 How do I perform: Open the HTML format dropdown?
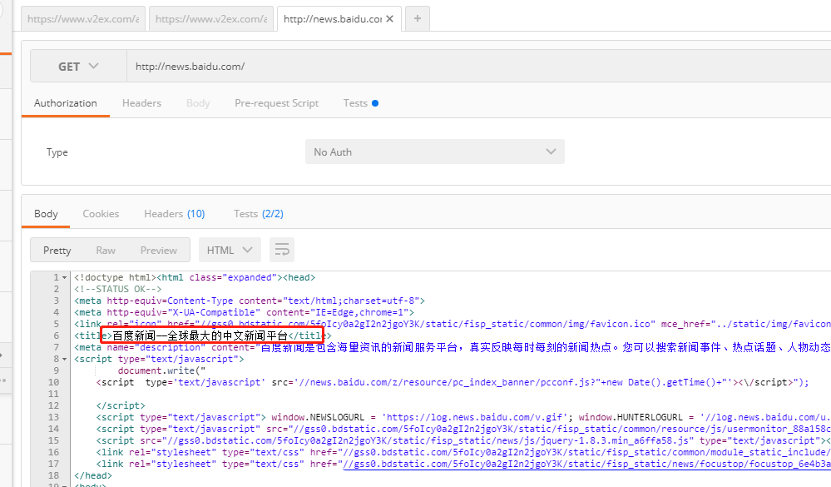tap(230, 250)
